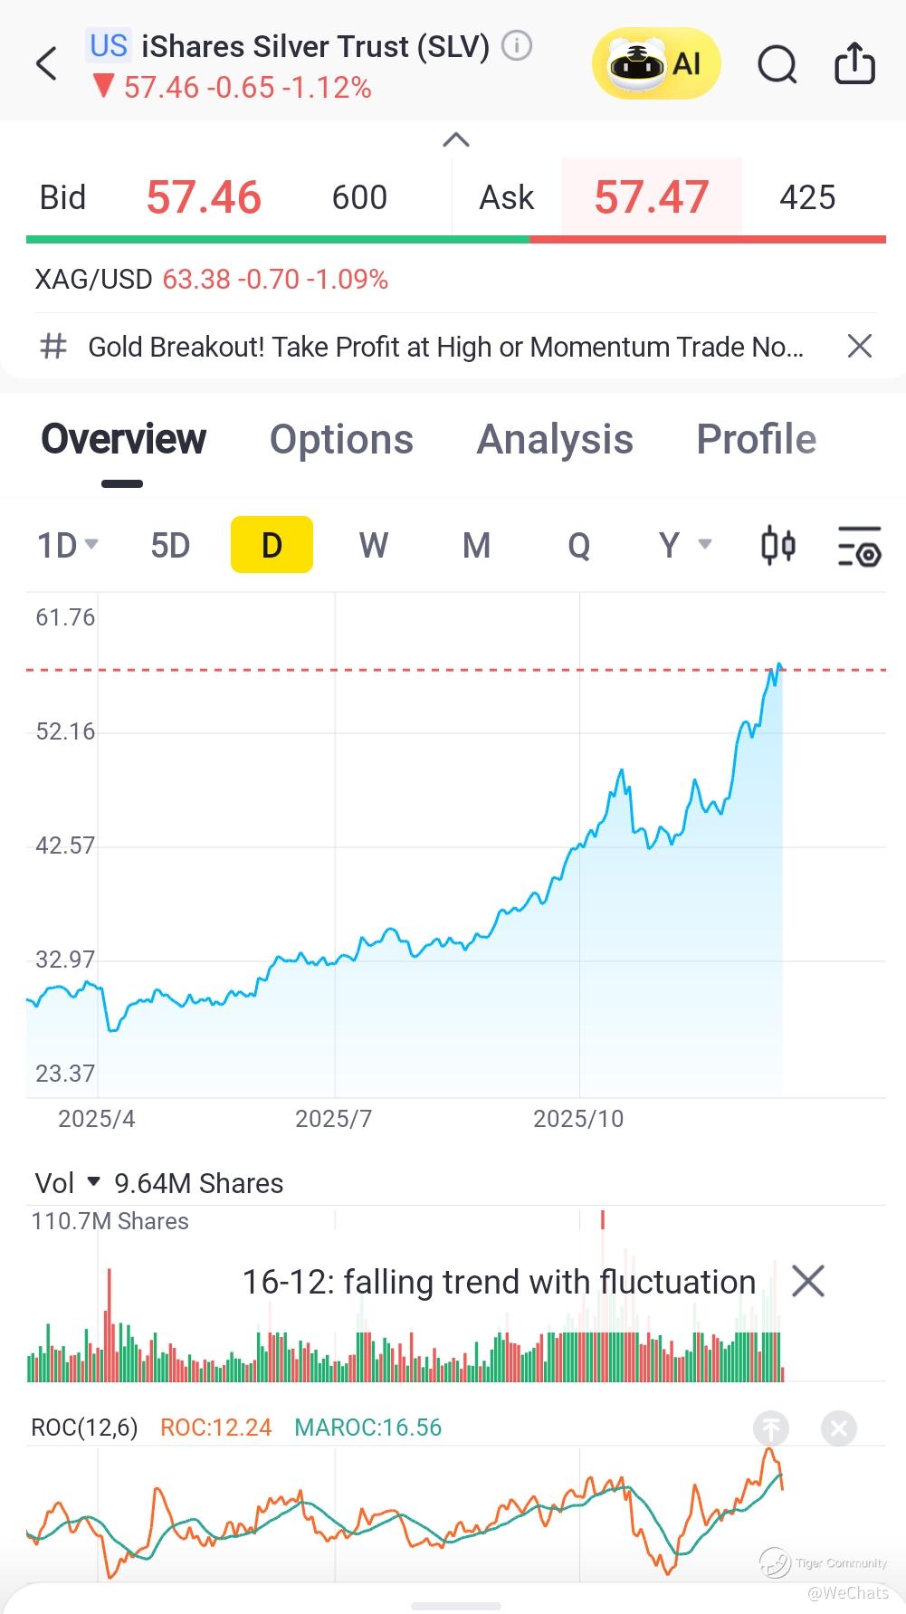The height and width of the screenshot is (1614, 906).
Task: Tap the XAG/USD quote row
Action: [211, 280]
